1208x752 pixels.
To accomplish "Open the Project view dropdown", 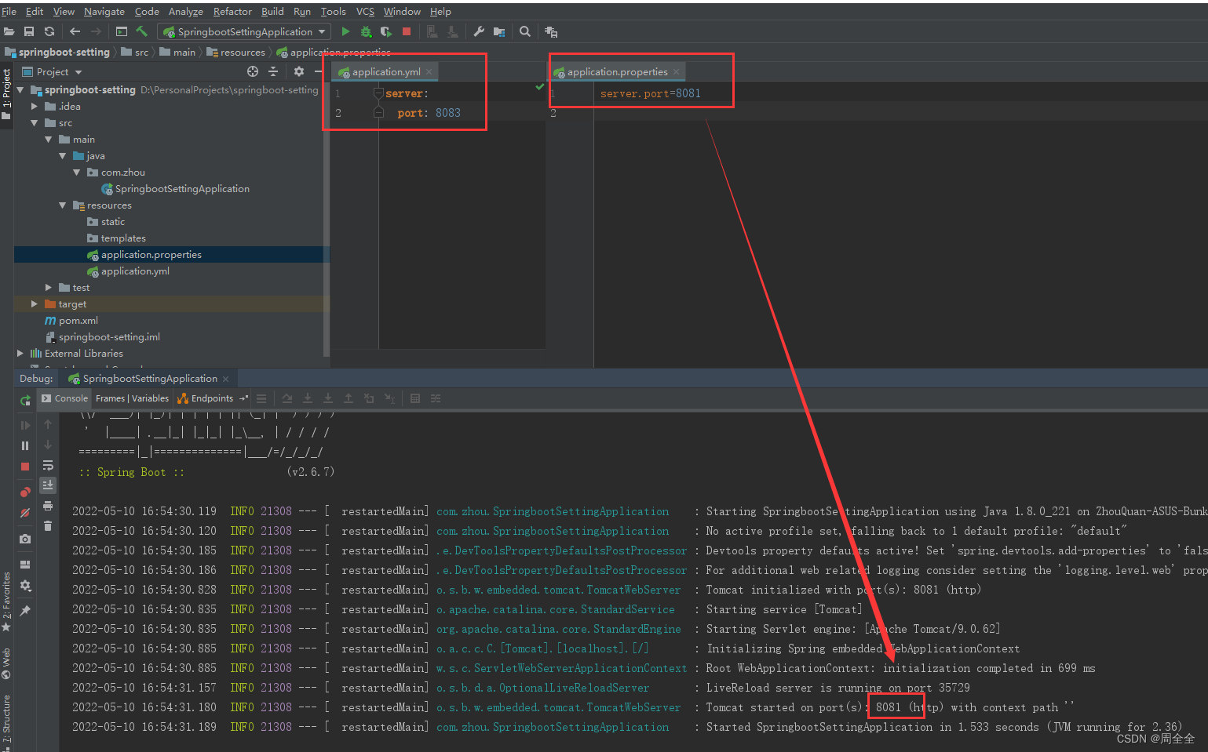I will [53, 71].
